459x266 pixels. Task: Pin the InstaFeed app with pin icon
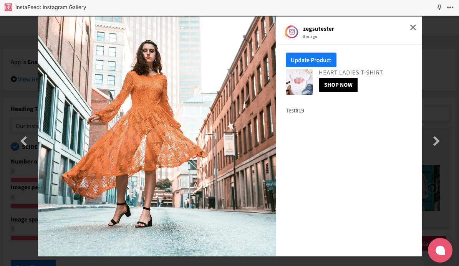pos(439,7)
